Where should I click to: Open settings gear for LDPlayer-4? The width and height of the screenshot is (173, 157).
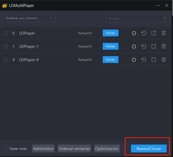134,60
